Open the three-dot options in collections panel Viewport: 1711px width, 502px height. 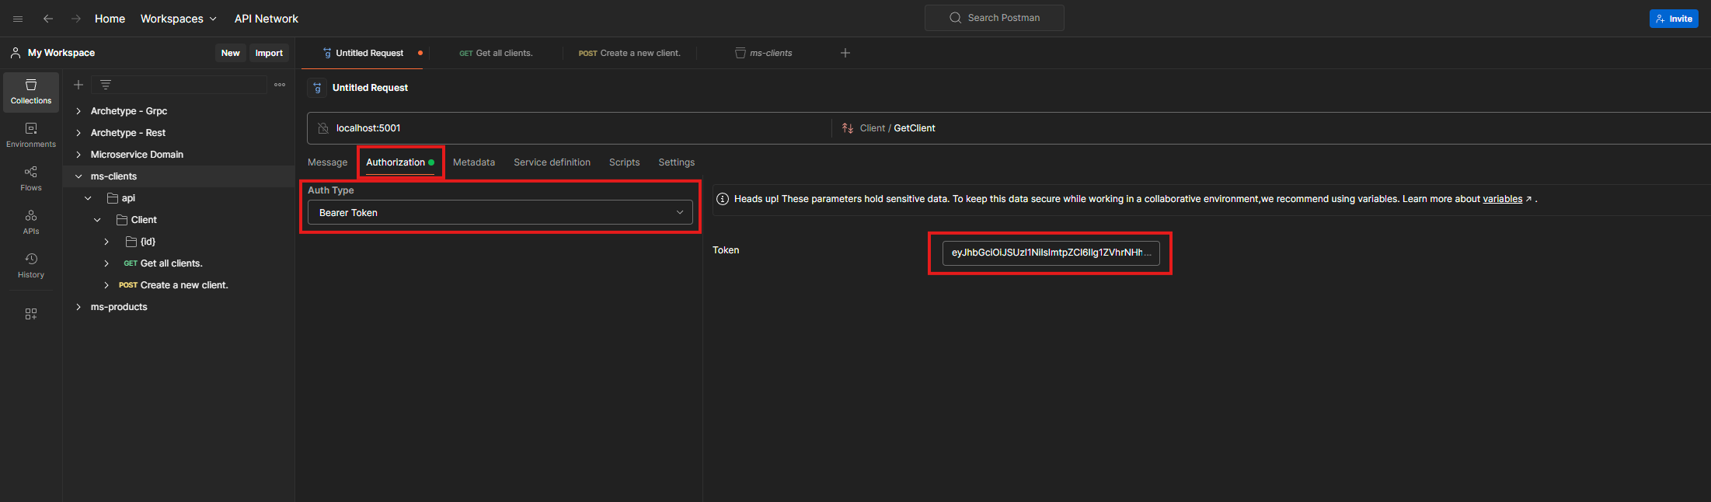tap(280, 85)
